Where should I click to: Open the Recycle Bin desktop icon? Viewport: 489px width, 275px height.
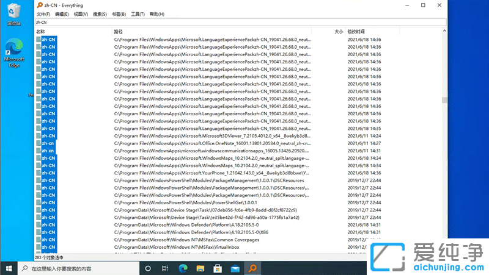coord(13,14)
